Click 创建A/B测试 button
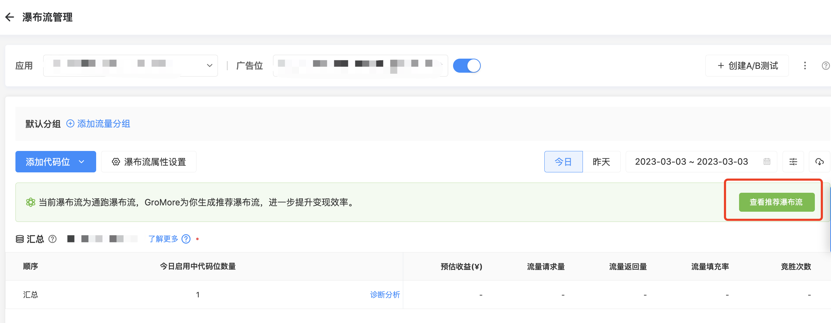 (x=747, y=66)
